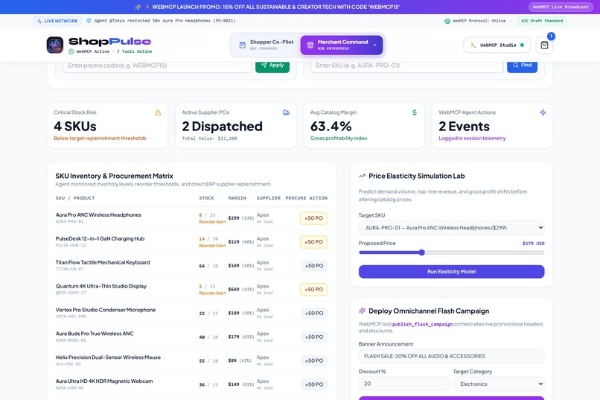The image size is (600, 400).
Task: Click the WebMCP Agent Actions lightning icon
Action: (x=543, y=112)
